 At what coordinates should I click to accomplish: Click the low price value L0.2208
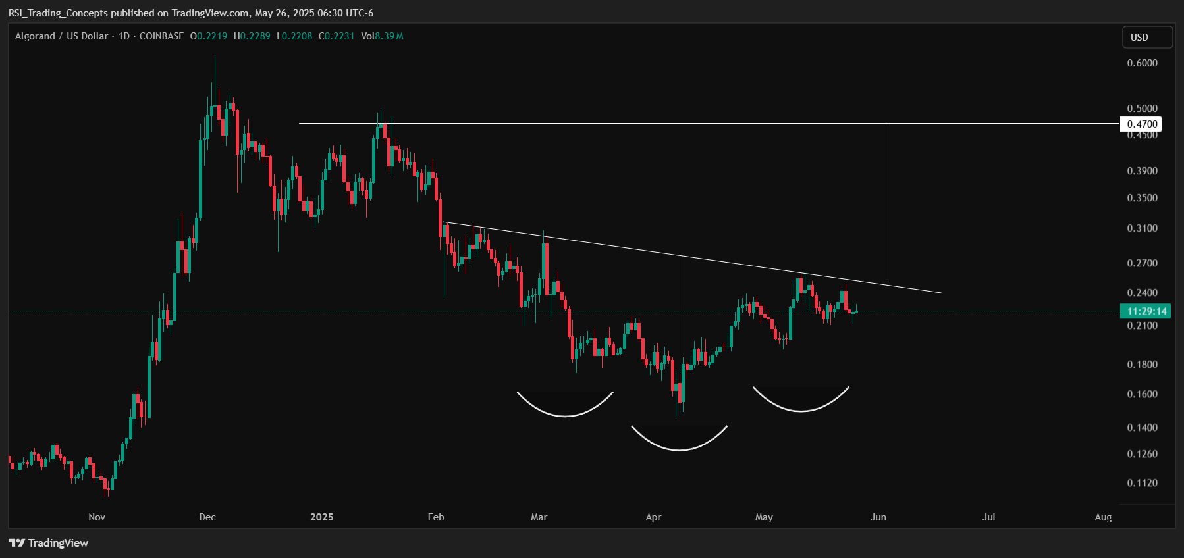click(x=294, y=36)
